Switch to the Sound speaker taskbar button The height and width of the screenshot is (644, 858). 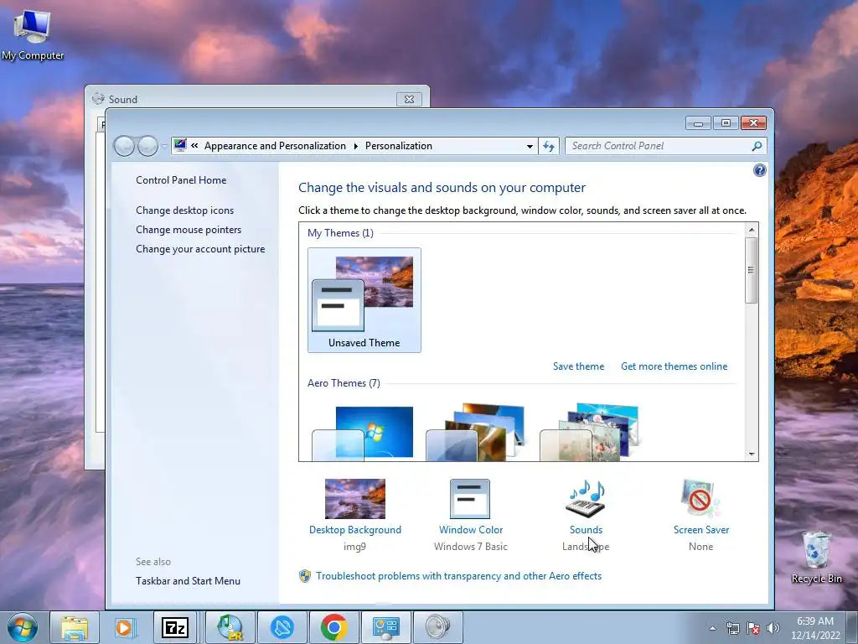tap(437, 627)
